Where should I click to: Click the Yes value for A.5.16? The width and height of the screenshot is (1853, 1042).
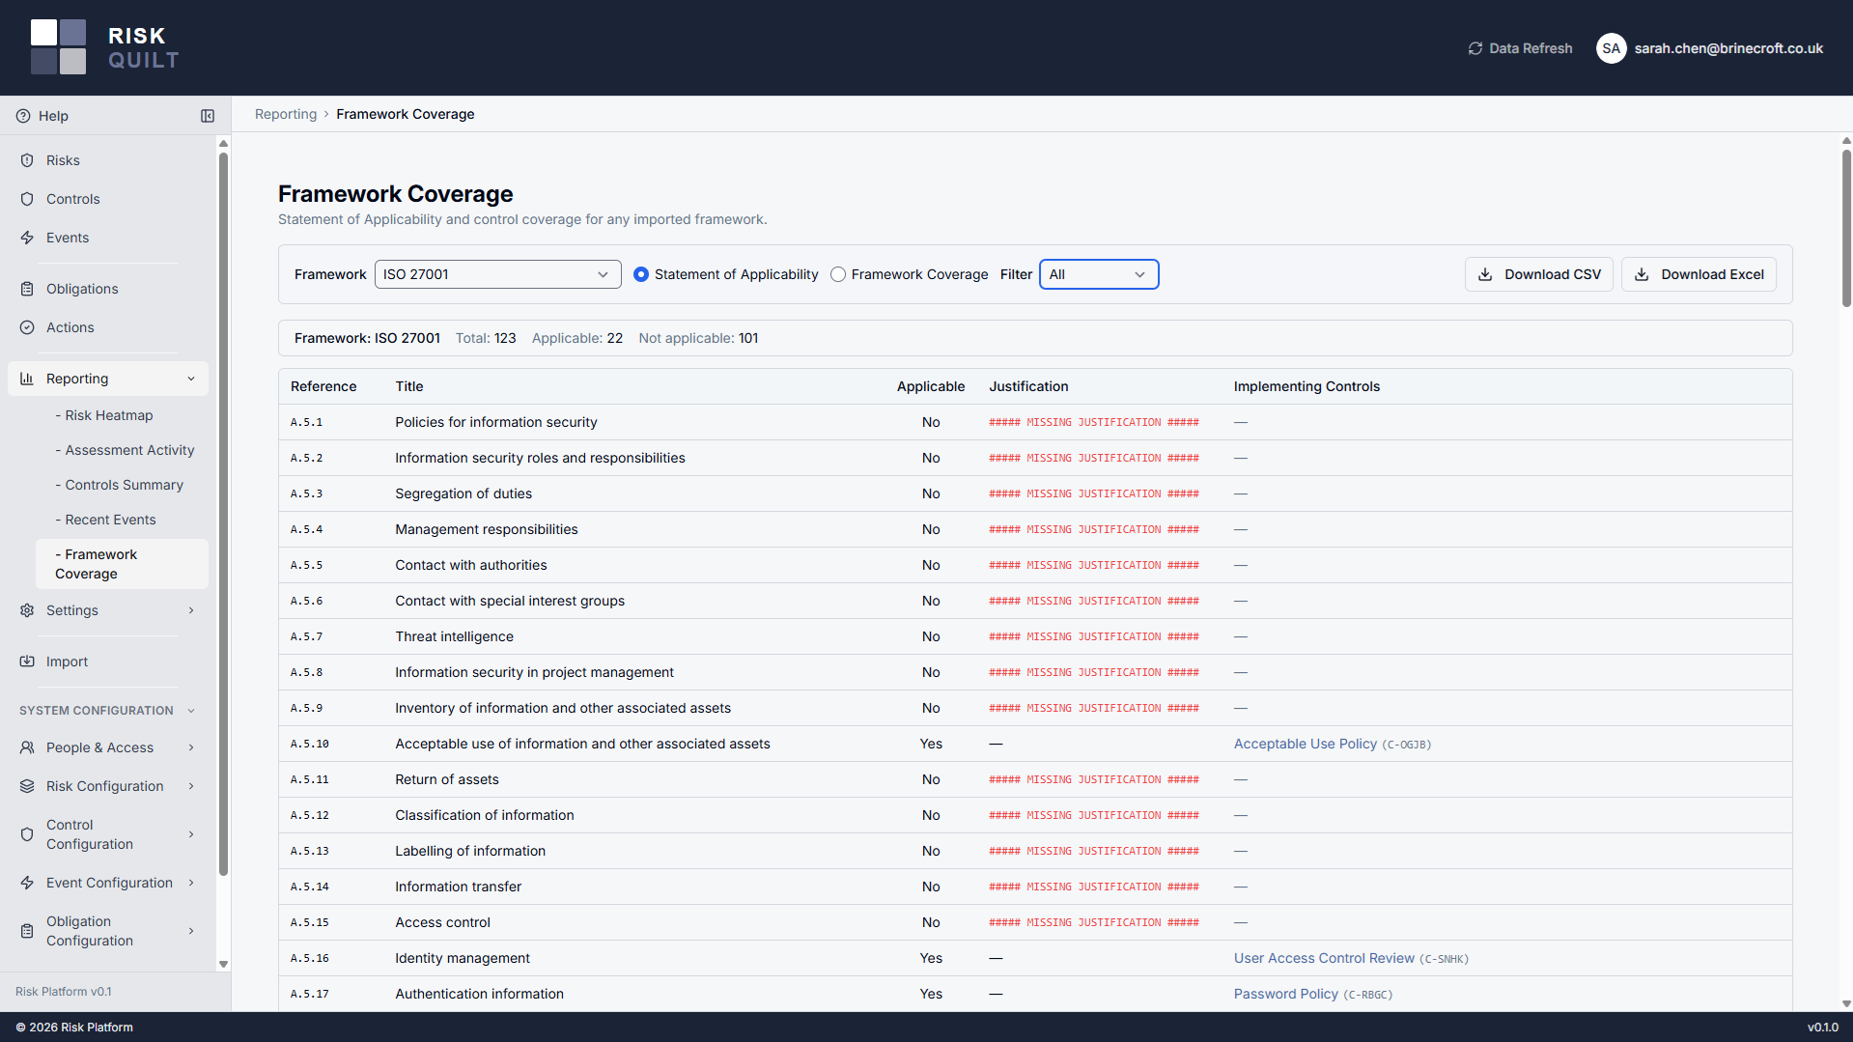coord(930,958)
